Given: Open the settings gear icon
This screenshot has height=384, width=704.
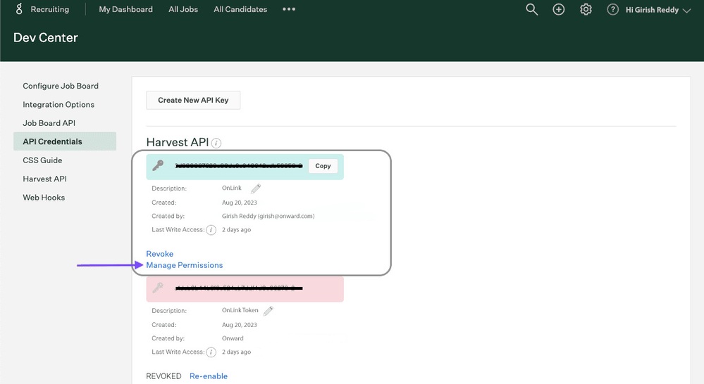Looking at the screenshot, I should [x=586, y=9].
